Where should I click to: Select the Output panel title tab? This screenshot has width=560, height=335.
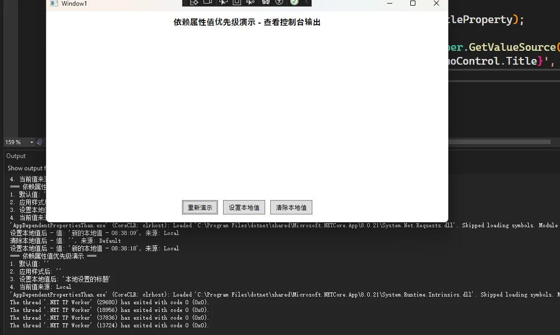pos(16,156)
